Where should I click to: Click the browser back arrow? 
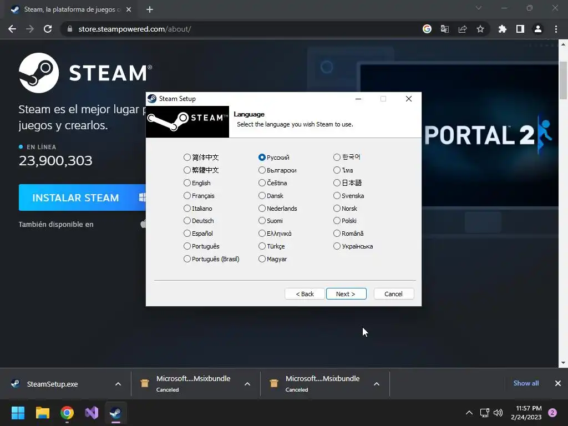(12, 29)
